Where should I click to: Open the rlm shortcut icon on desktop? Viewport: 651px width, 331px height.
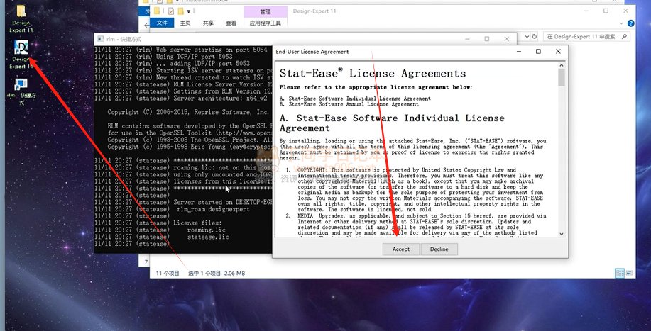[x=21, y=91]
